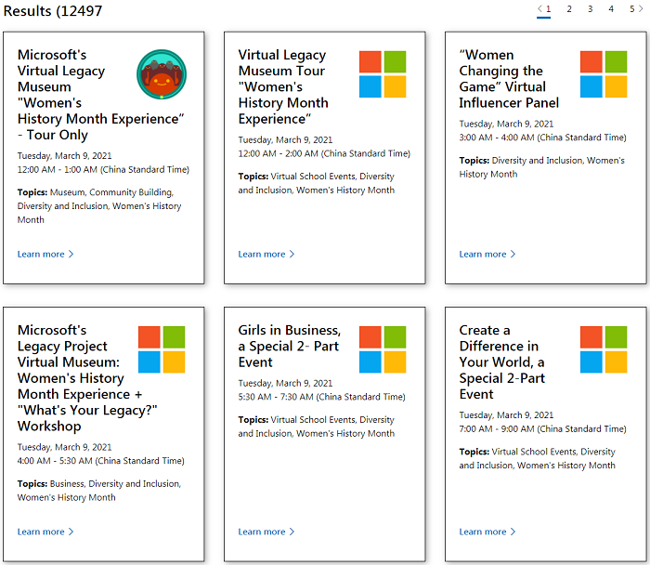The image size is (650, 565).
Task: Click title "Microsoft's Virtual Legacy Museum" Tour Only
Action: point(100,95)
